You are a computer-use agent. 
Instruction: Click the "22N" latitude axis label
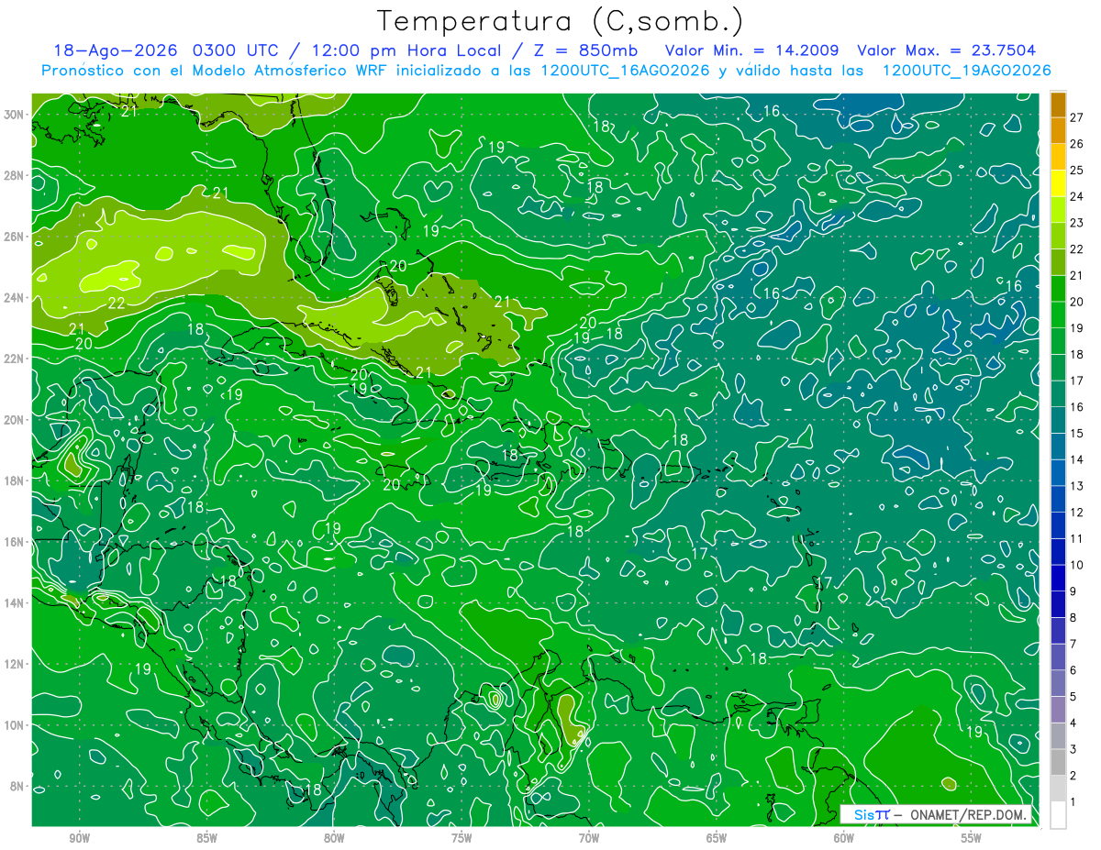pos(16,359)
